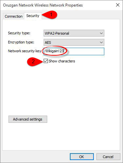Screen dimensions: 123x163
Task: Switch to the Connection tab
Action: coord(13,16)
